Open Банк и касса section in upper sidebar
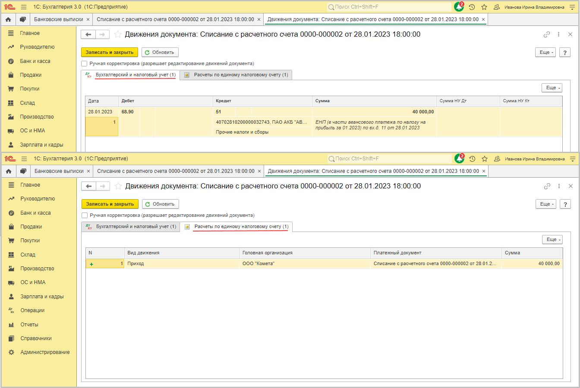The height and width of the screenshot is (388, 580). click(x=35, y=61)
